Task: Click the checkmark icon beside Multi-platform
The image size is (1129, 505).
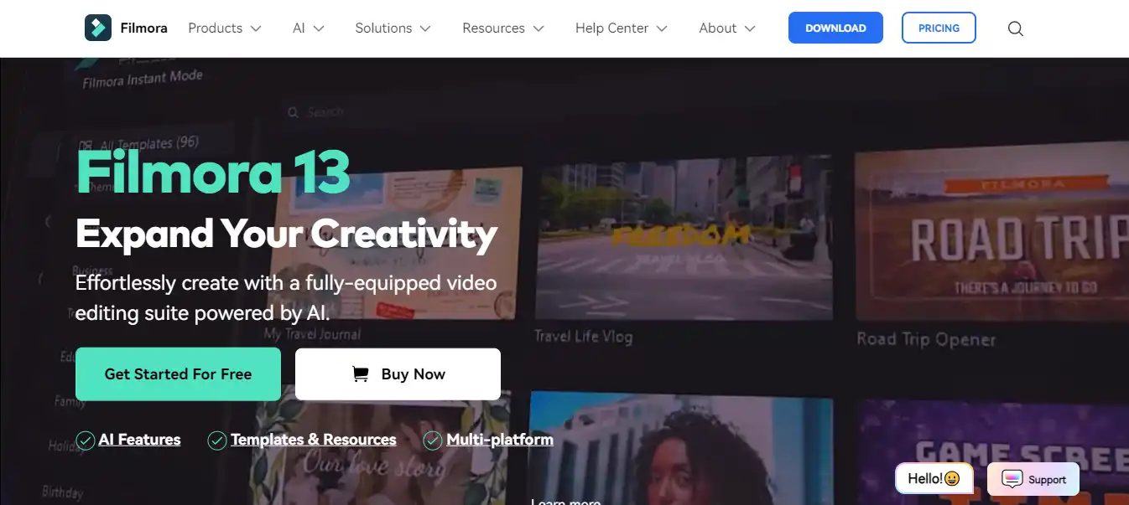Action: pyautogui.click(x=433, y=440)
